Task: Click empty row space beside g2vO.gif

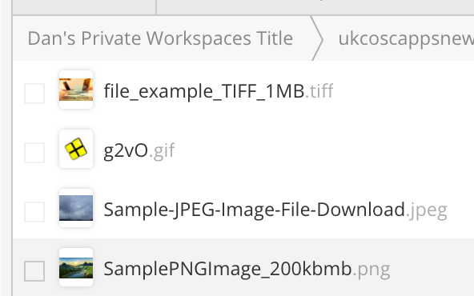Action: [x=323, y=150]
